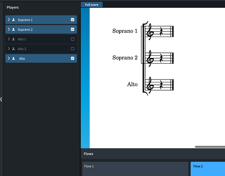The image size is (225, 176).
Task: Select the Alto 1 player name
Action: point(22,39)
